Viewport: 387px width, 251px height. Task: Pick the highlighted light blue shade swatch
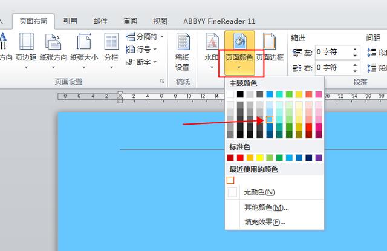pos(270,120)
